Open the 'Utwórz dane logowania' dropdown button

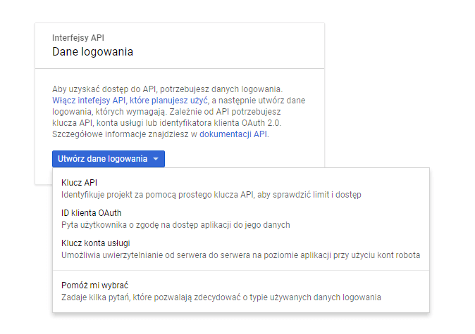[x=109, y=159]
